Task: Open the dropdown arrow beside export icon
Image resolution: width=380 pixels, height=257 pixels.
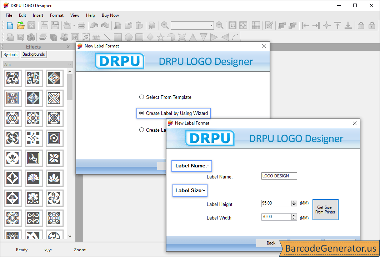Action: click(74, 25)
